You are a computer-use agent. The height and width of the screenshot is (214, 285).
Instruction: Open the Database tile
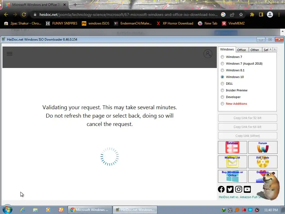[232, 147]
